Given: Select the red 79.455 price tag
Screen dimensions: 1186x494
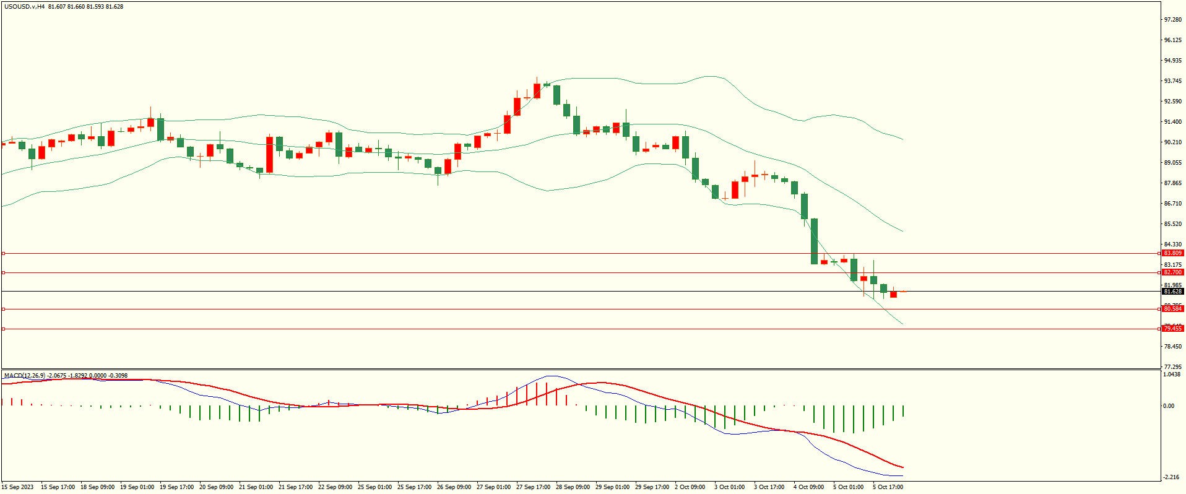Looking at the screenshot, I should (1172, 329).
